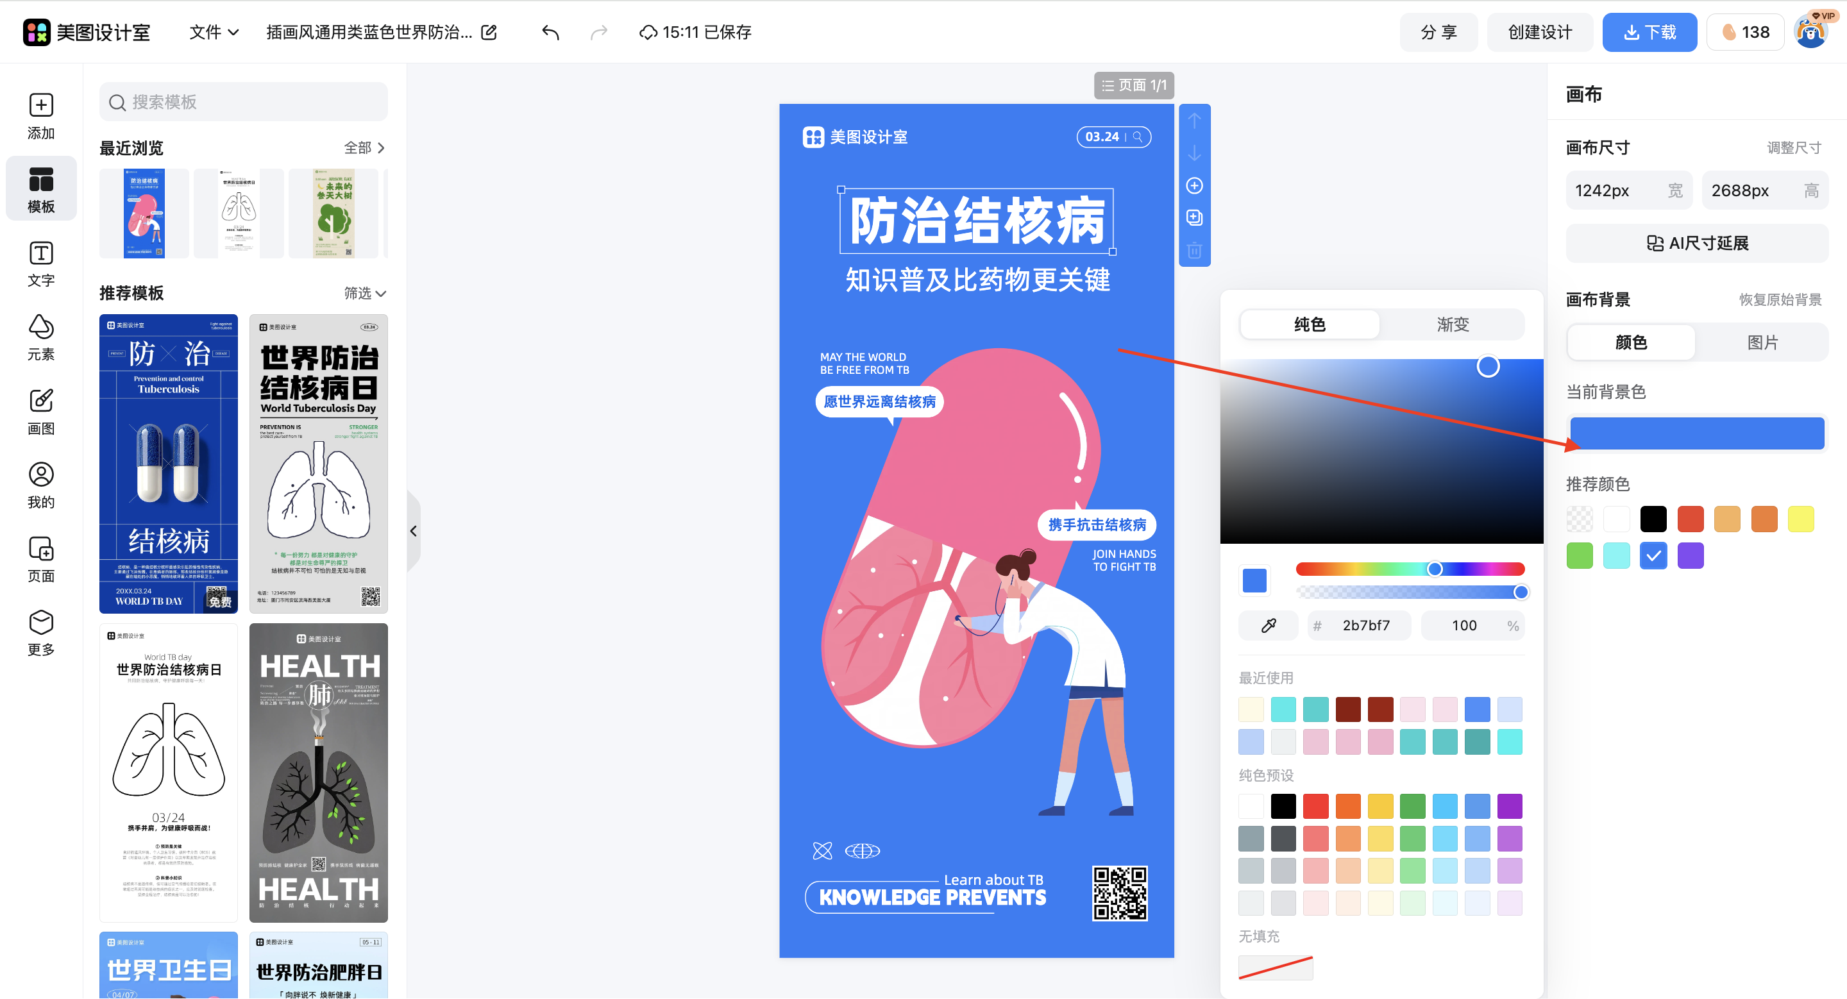The height and width of the screenshot is (999, 1847).
Task: Select the 纯色 tab in the color picker
Action: [x=1308, y=324]
